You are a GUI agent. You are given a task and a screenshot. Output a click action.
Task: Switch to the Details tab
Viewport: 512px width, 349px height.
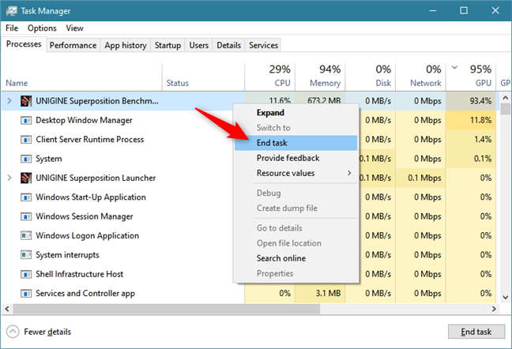click(228, 45)
